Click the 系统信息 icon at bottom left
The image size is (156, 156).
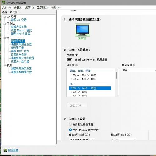point(5,150)
